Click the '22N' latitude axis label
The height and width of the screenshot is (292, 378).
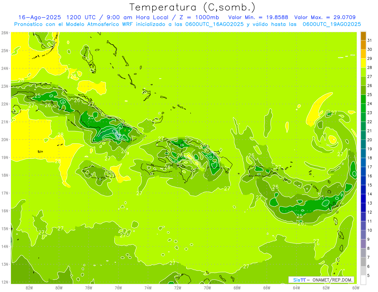click(x=5, y=104)
